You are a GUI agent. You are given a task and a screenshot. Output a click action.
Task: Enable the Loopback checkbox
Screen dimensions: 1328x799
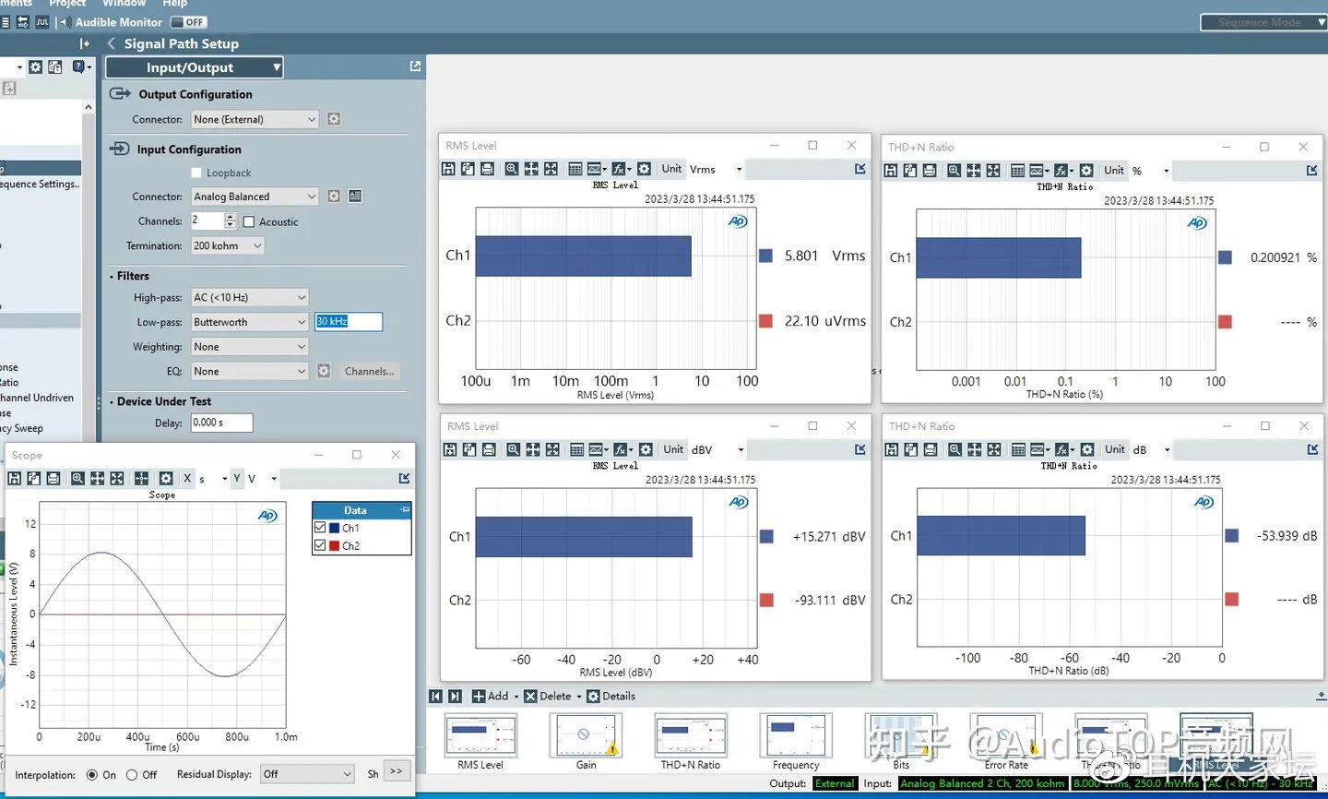[196, 173]
